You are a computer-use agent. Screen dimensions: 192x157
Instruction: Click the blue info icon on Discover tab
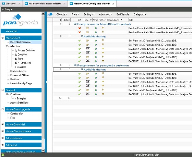click(3, 3)
